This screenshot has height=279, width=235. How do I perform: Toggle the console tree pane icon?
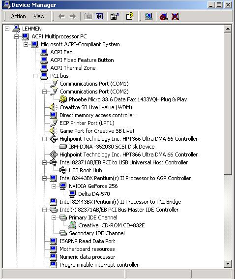(99, 17)
